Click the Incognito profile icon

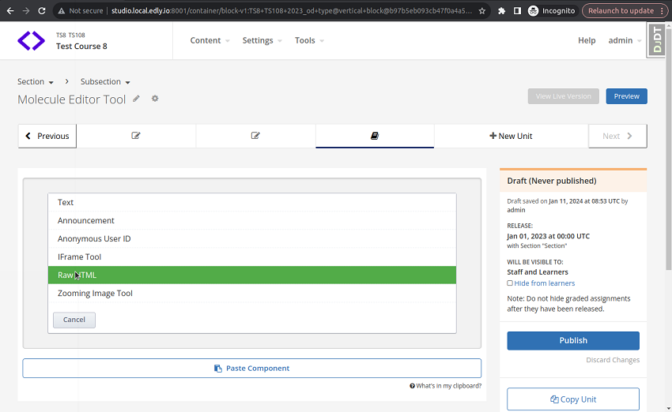[x=533, y=11]
